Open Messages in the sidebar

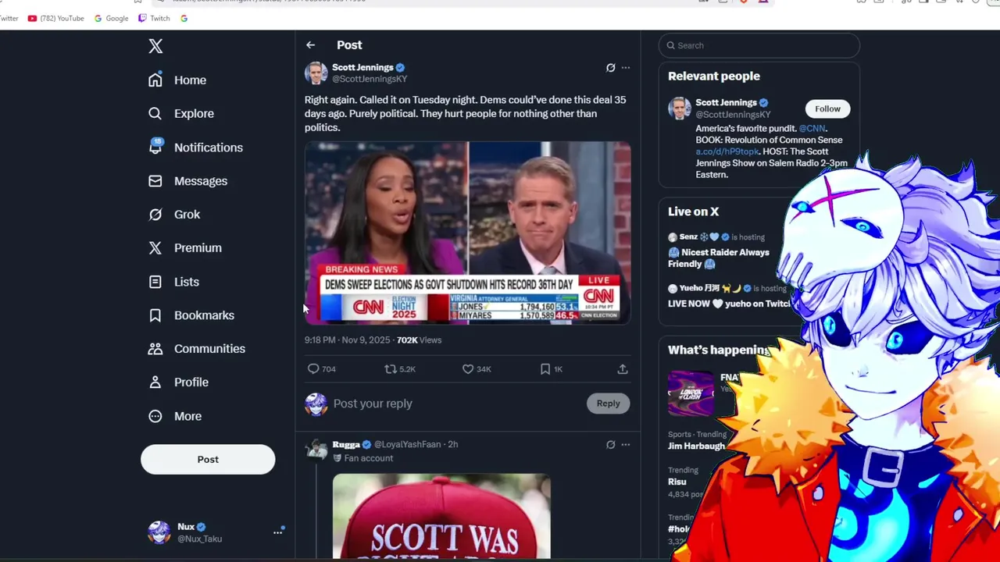(x=188, y=181)
